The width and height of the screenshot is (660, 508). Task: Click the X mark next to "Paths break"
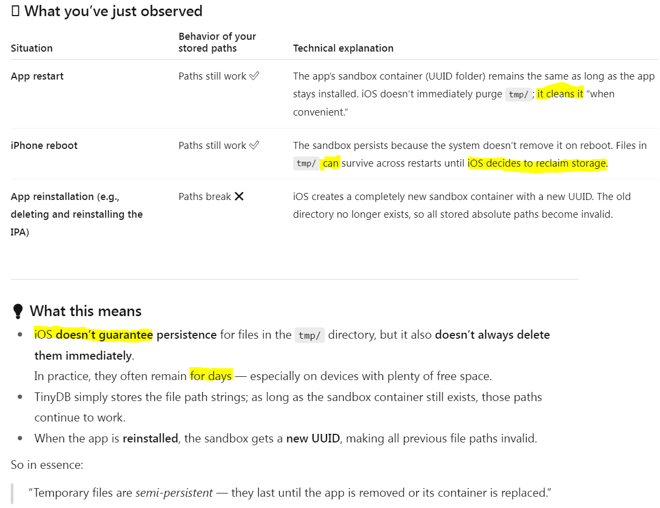tap(239, 197)
